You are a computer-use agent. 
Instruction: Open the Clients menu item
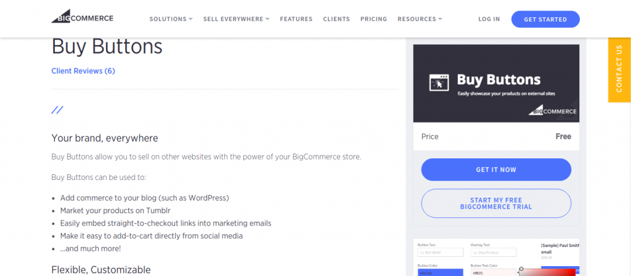coord(336,19)
